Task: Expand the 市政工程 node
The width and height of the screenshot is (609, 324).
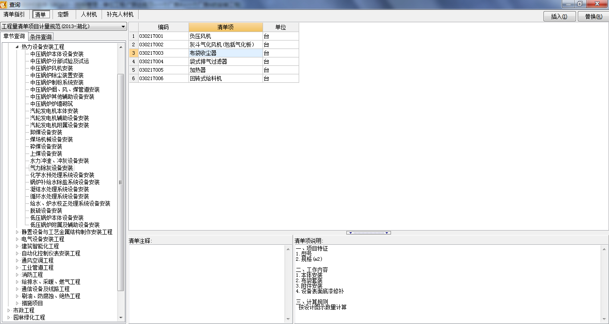Action: coord(8,310)
